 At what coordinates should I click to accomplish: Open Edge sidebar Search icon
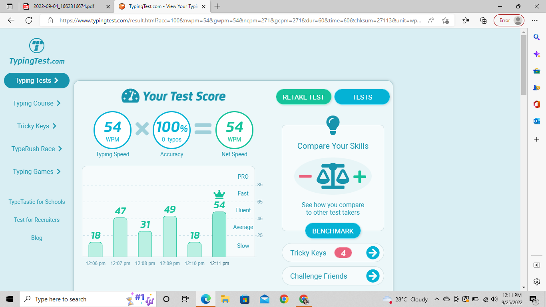pos(537,37)
